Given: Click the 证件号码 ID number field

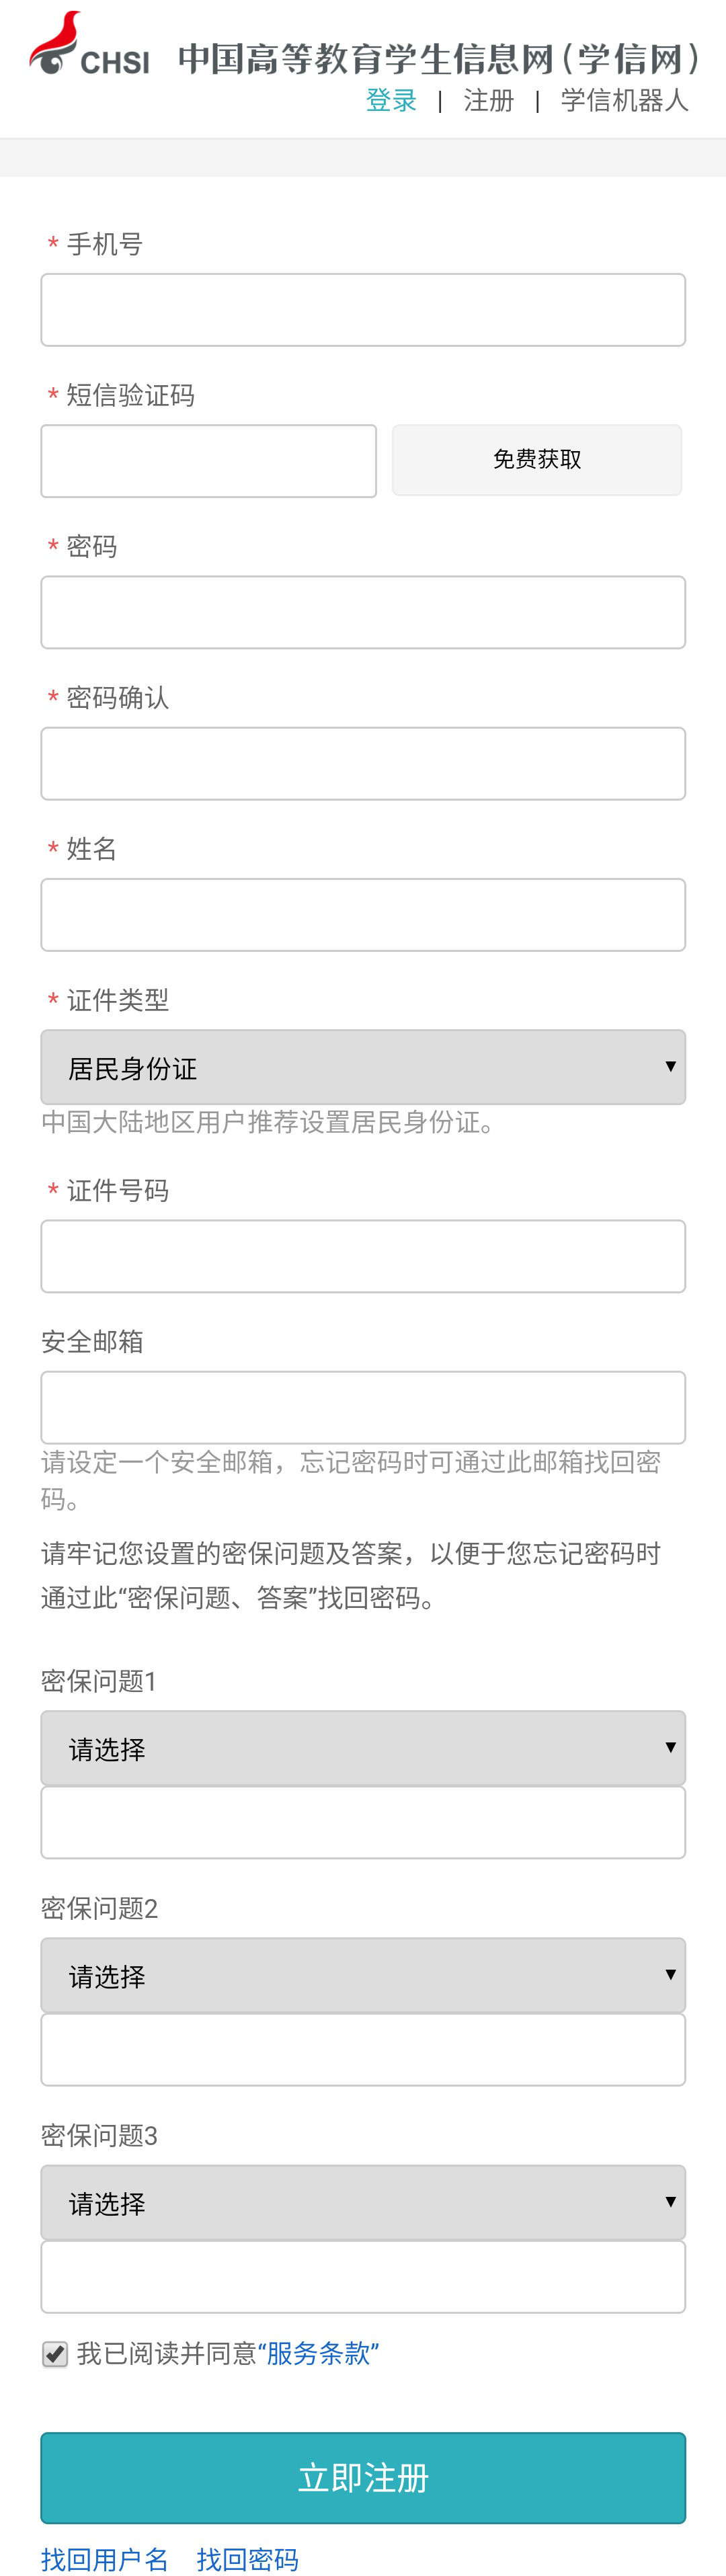Looking at the screenshot, I should (x=363, y=1256).
